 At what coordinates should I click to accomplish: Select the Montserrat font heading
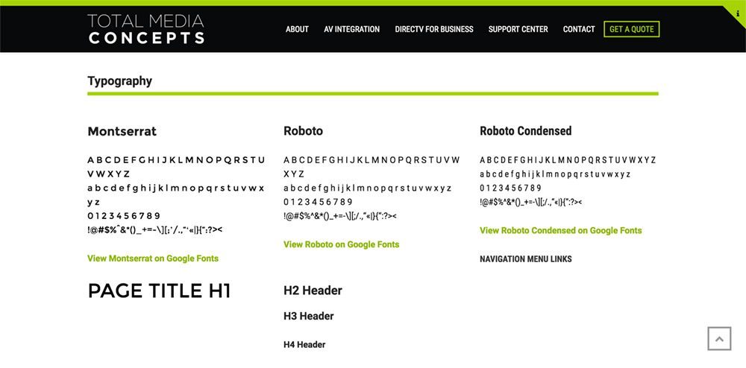(x=122, y=131)
